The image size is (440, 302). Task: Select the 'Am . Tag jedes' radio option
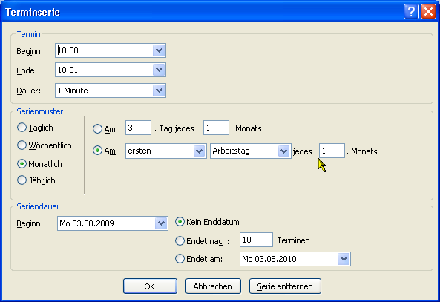point(97,129)
